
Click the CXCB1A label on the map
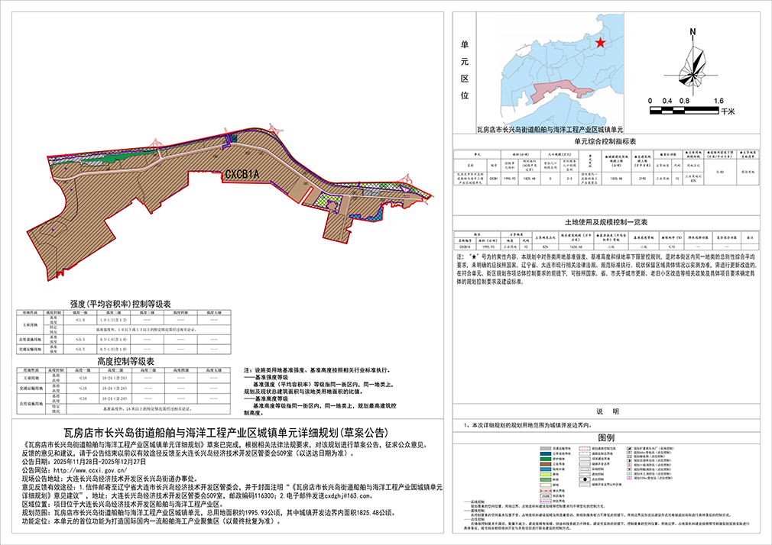pyautogui.click(x=242, y=175)
